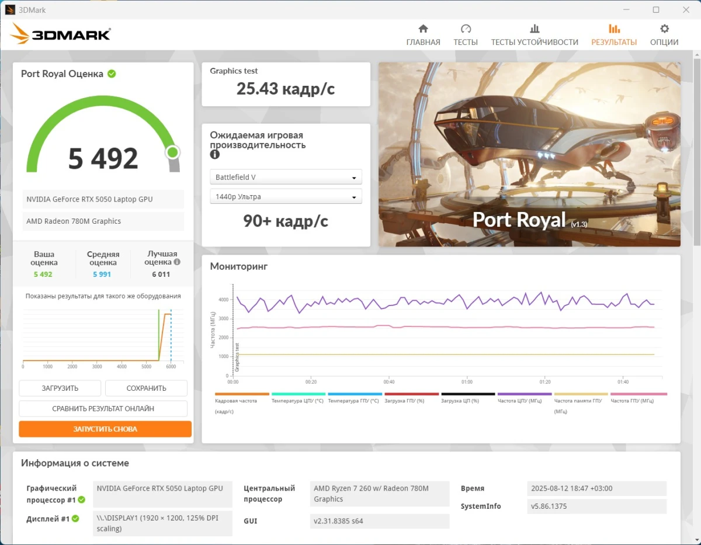Click the СОХРАНИТЬ button
Viewport: 701px width, 545px height.
(x=146, y=388)
